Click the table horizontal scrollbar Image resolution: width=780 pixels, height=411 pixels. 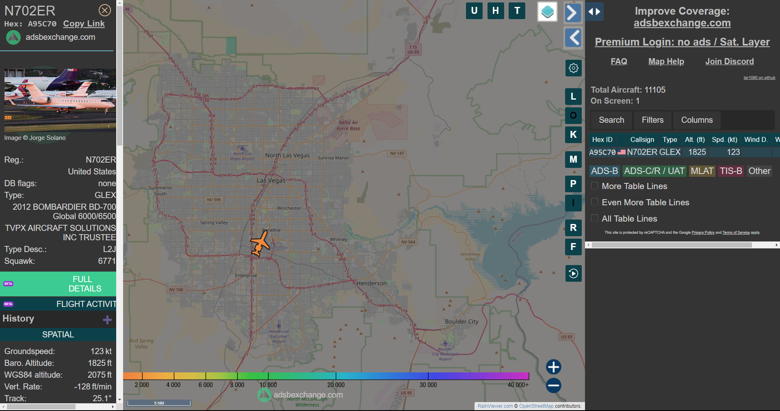click(672, 245)
